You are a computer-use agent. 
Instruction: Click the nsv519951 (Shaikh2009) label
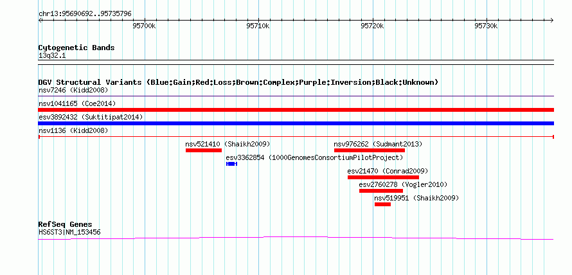(416, 198)
